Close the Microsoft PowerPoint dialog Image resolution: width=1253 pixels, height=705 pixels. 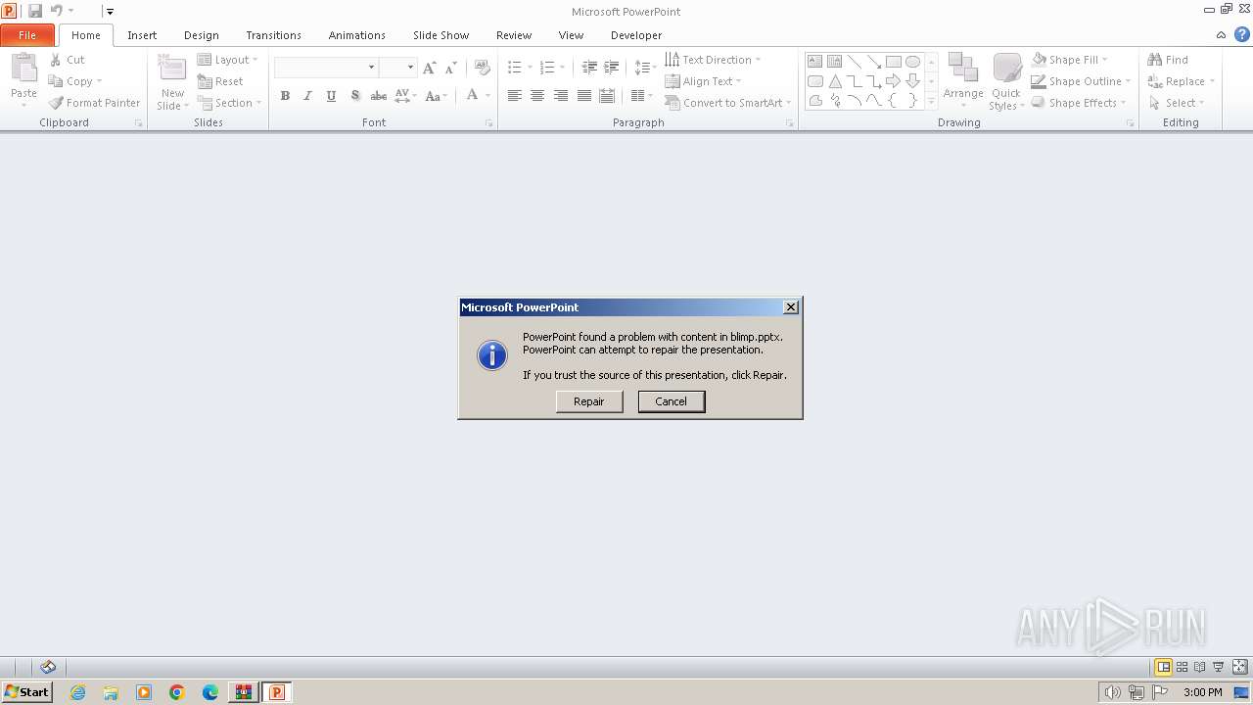(x=791, y=307)
